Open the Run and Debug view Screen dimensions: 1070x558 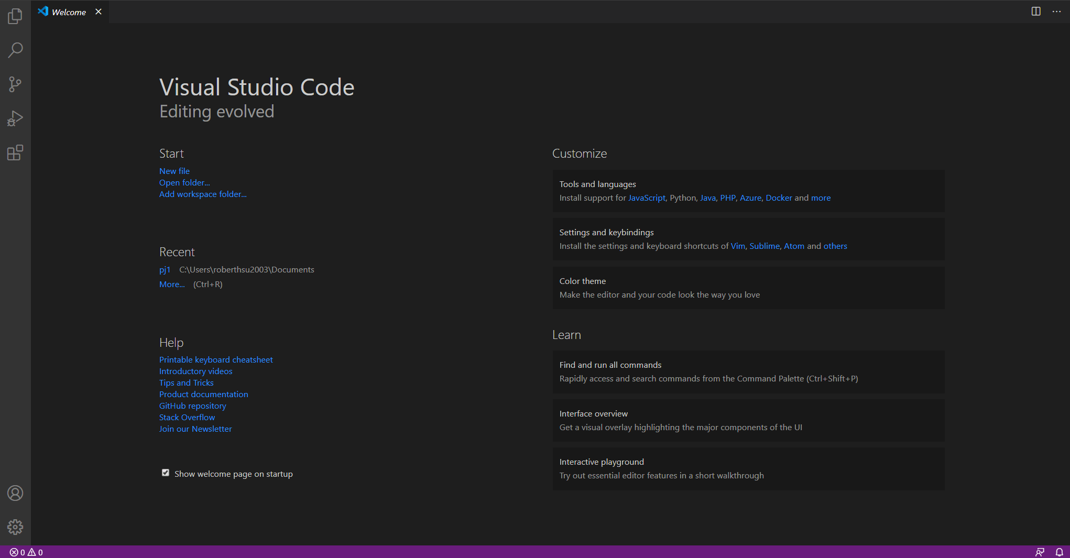(x=15, y=118)
